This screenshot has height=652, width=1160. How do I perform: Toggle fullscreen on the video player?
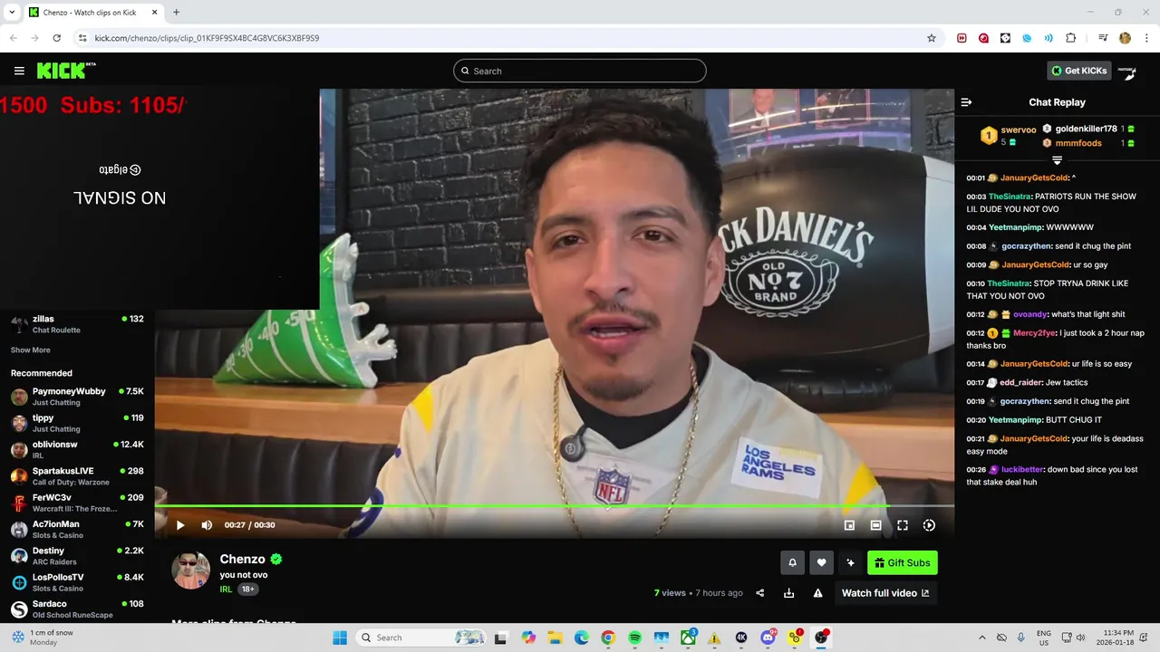click(903, 525)
